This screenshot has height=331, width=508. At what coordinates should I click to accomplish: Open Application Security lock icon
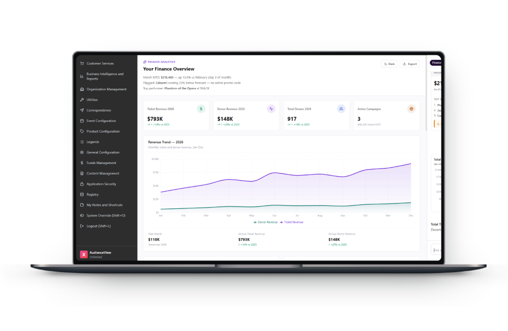coord(82,184)
